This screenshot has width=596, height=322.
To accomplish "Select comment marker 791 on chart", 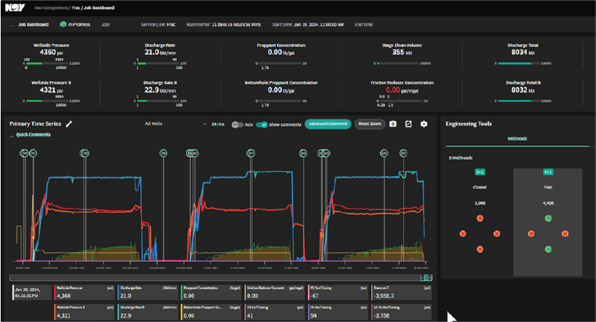I will click(33, 153).
